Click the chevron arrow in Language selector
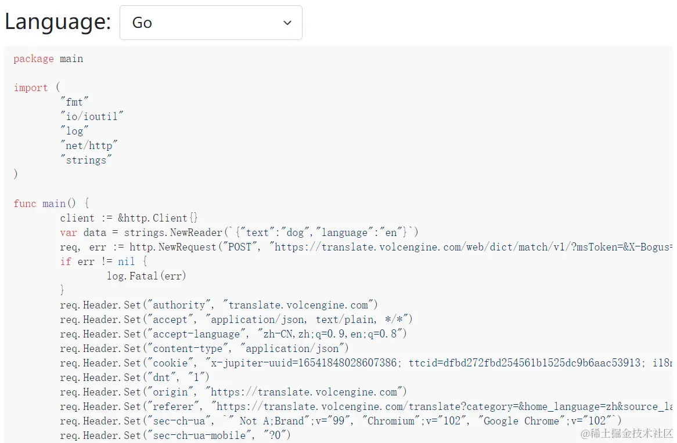Screen dimensions: 677x443 click(x=287, y=23)
